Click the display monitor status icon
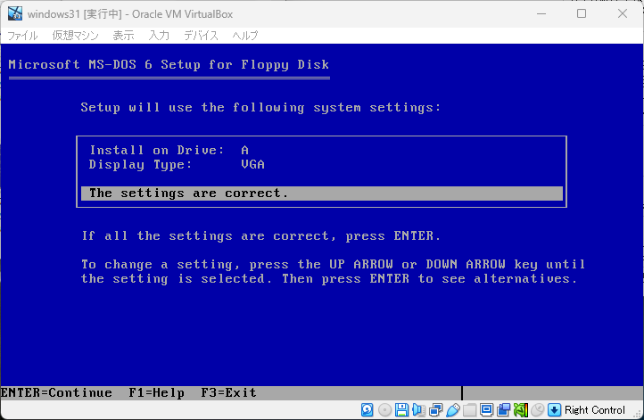 (x=486, y=409)
